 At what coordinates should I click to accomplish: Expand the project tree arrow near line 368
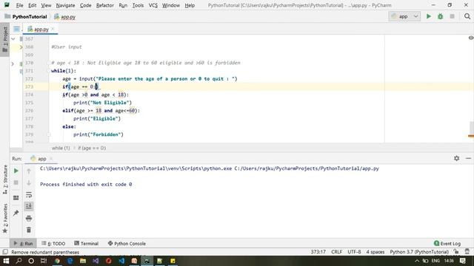[21, 47]
